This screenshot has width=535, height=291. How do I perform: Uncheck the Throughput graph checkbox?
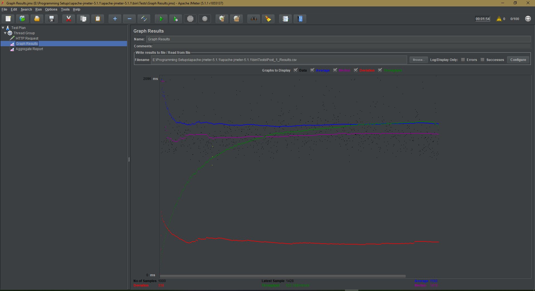tap(380, 70)
